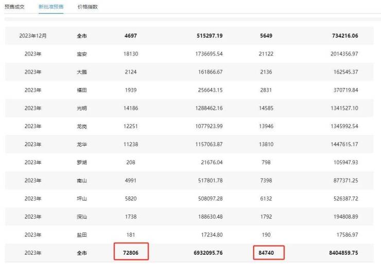Screen dimensions: 381x265
Task: Click the total value 6932095.76
Action: 208,253
